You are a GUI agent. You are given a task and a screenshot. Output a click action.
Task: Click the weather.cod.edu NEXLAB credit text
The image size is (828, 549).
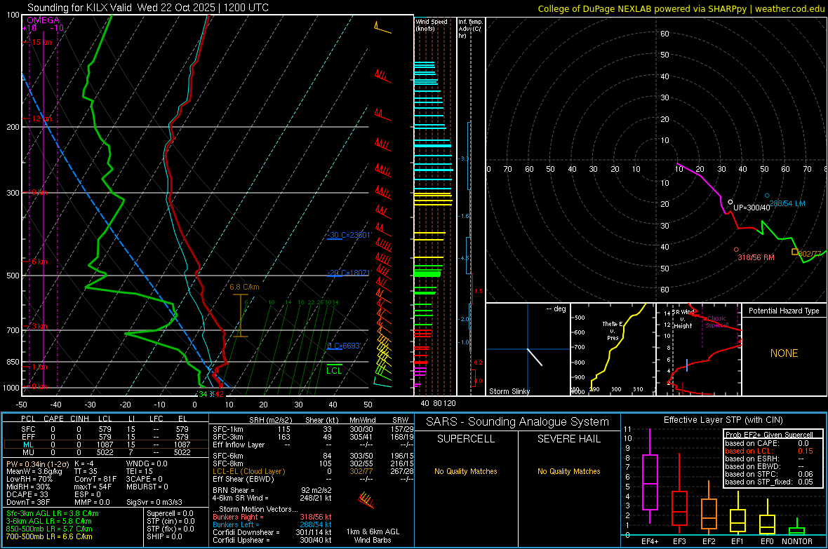click(681, 8)
